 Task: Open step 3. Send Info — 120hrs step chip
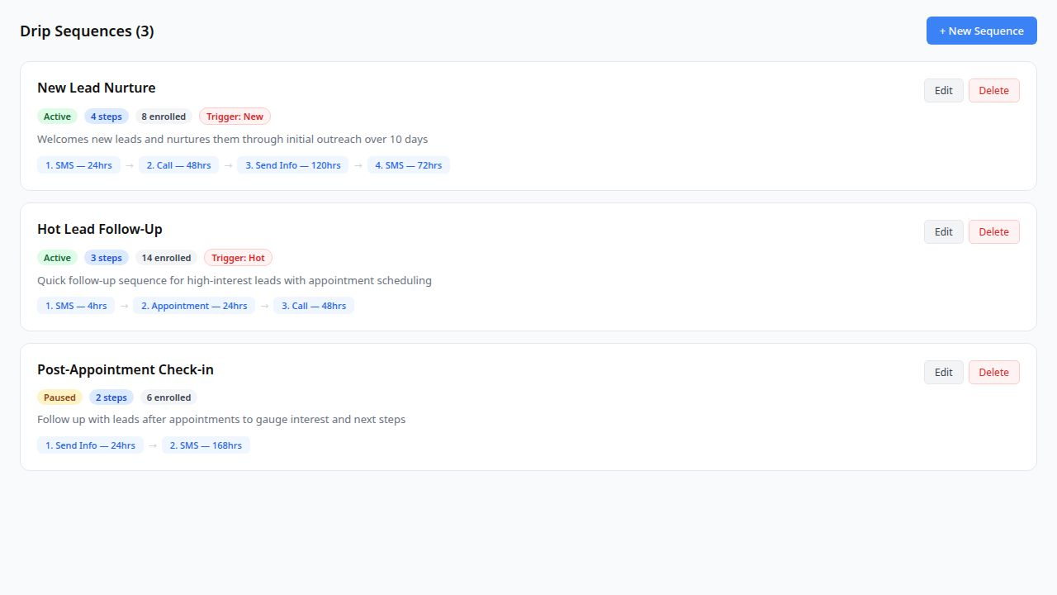click(x=293, y=164)
